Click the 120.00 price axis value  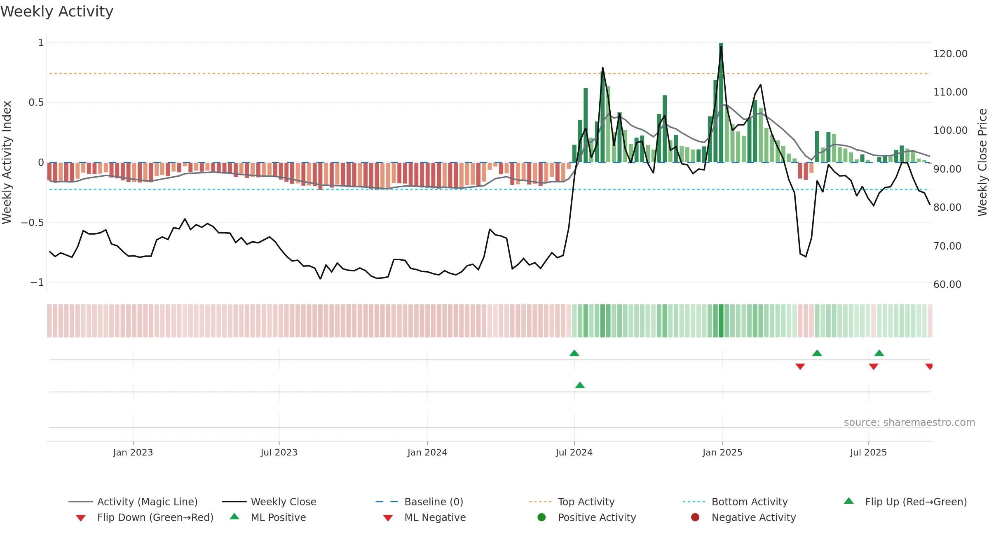[x=950, y=54]
